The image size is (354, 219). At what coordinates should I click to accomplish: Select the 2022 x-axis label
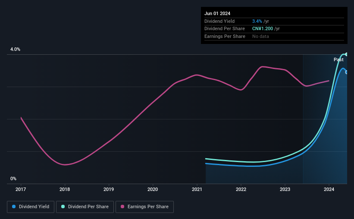coord(241,189)
